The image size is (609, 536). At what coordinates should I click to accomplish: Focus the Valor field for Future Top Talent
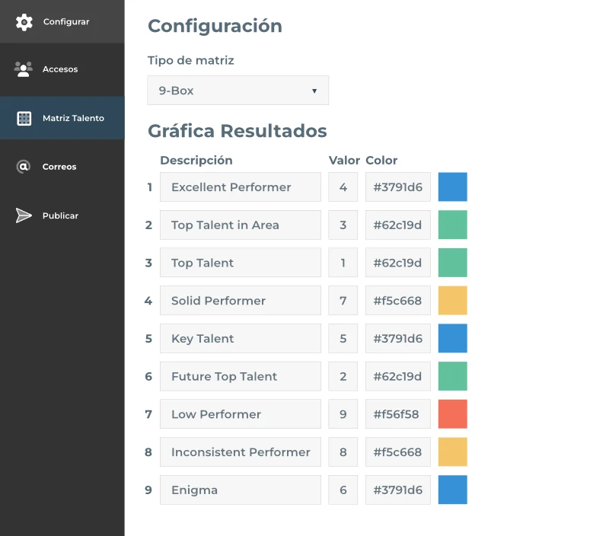(343, 377)
